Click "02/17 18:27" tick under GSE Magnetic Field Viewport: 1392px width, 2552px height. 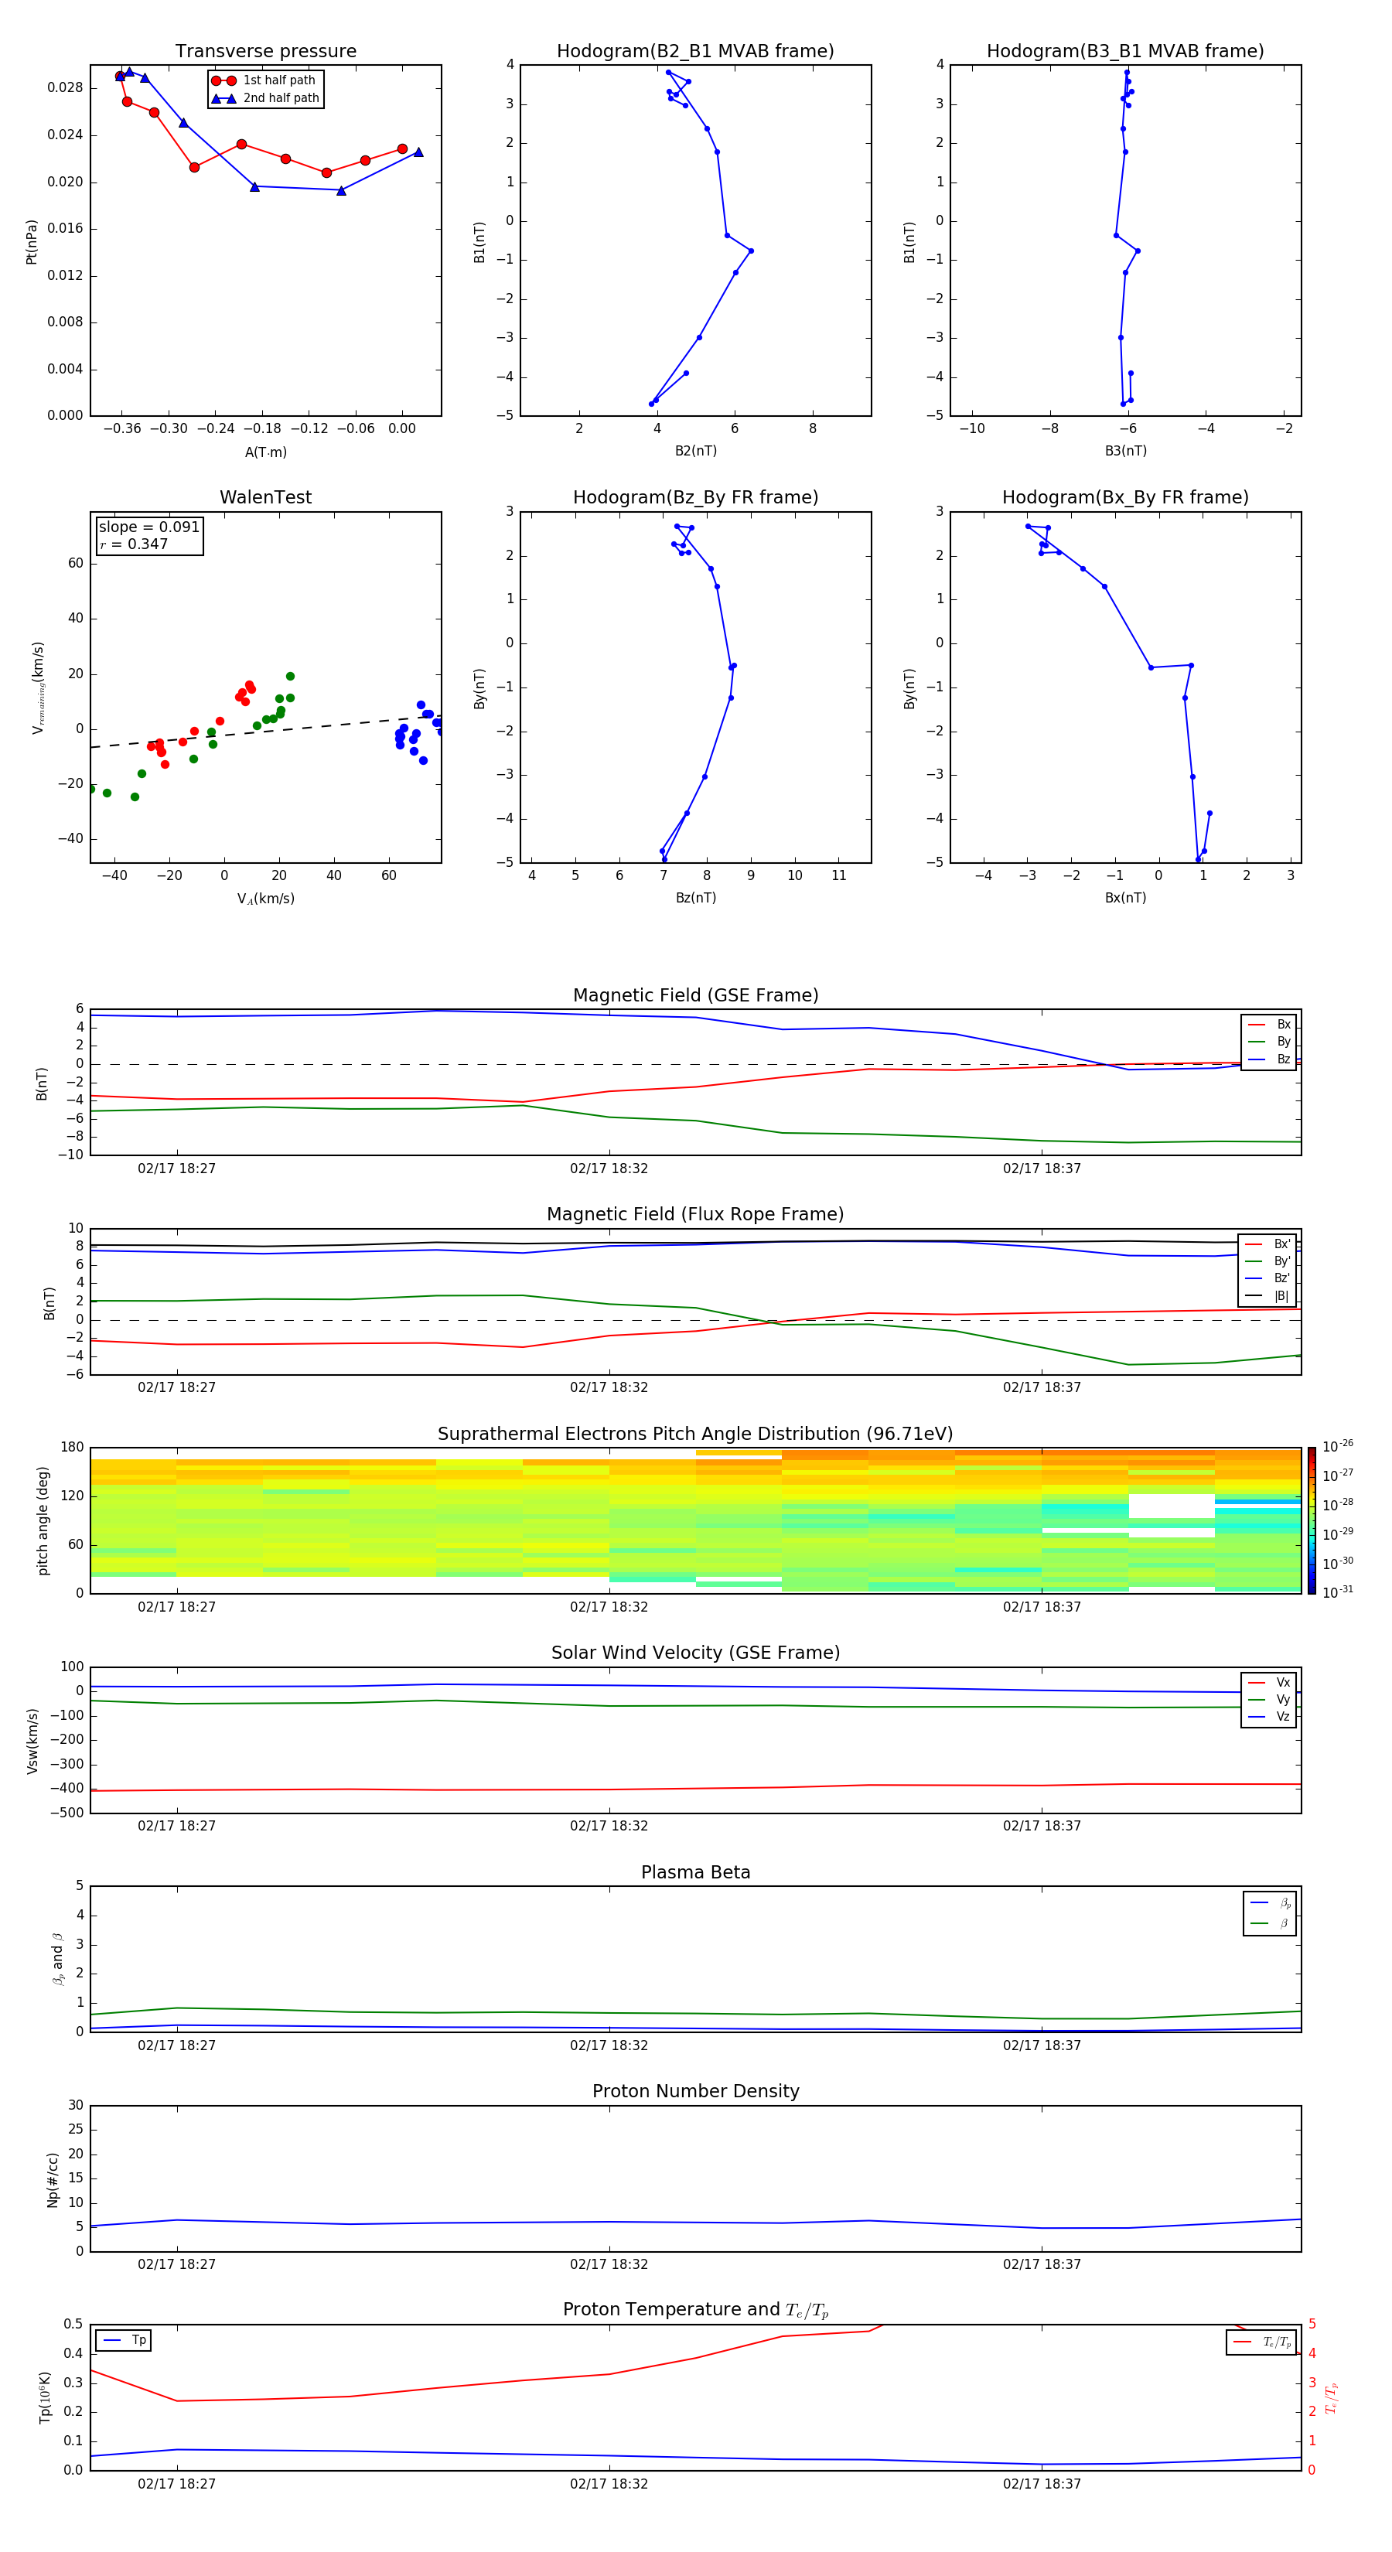click(176, 1169)
